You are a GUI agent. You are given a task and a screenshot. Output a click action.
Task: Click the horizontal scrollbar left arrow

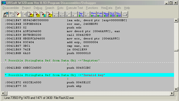[3, 93]
